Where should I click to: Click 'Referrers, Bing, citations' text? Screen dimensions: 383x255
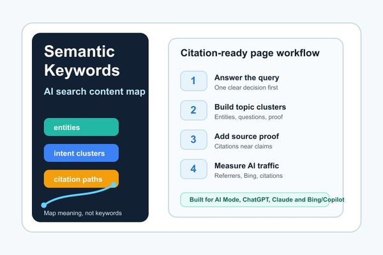(248, 176)
